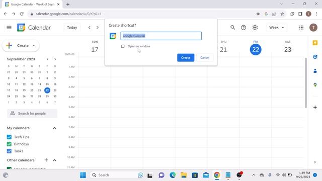Open Windows Start menu

tap(83, 175)
